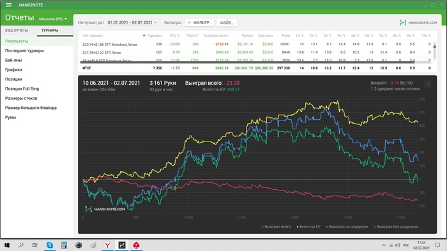The width and height of the screenshot is (447, 251).
Task: Open Windows taskbar search
Action: [21, 245]
